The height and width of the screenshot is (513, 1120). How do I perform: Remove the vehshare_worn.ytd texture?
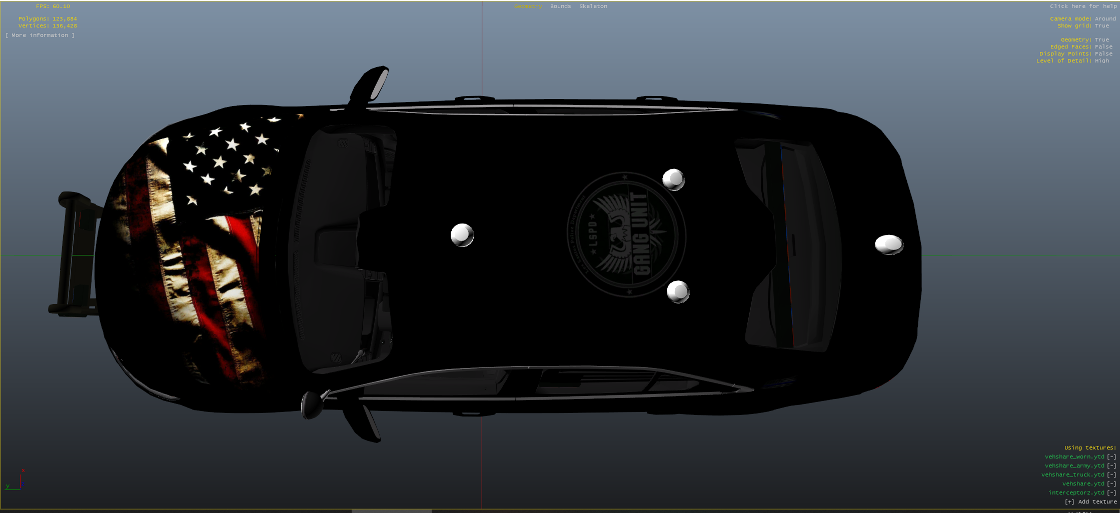tap(1111, 456)
